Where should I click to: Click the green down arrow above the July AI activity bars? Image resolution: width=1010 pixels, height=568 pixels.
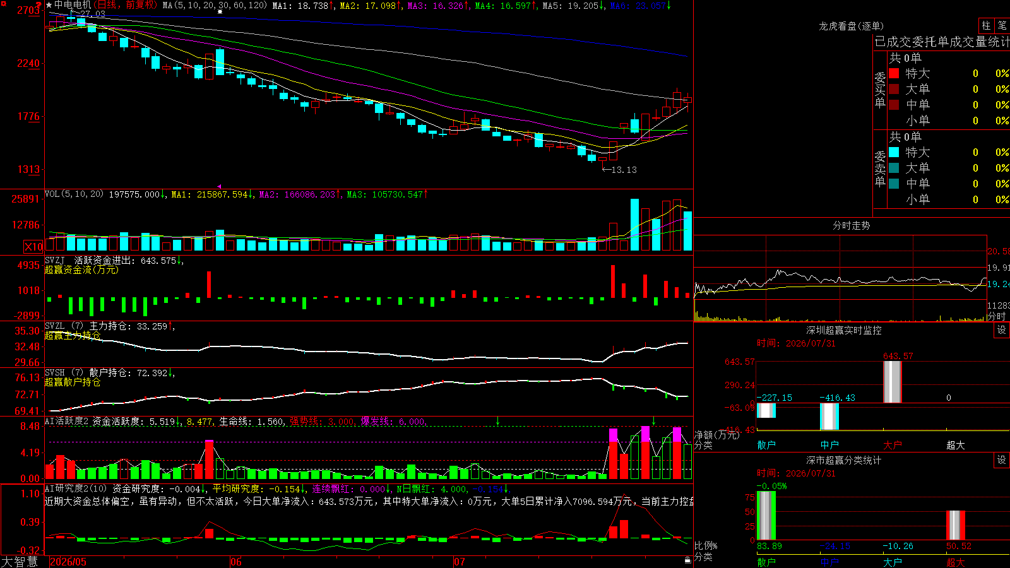[497, 421]
